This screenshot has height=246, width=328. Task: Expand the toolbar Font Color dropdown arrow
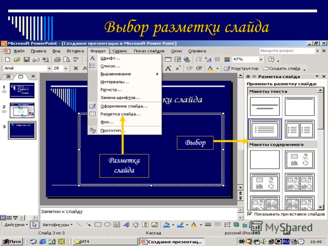[x=218, y=68]
